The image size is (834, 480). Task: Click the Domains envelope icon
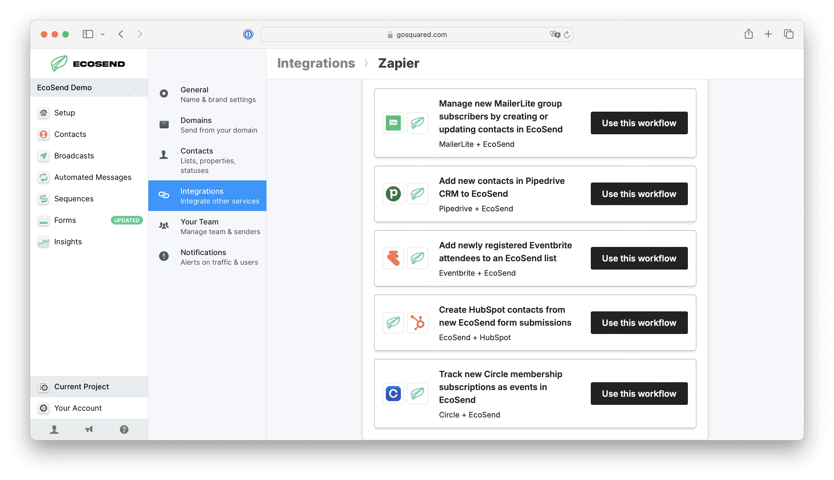click(164, 124)
